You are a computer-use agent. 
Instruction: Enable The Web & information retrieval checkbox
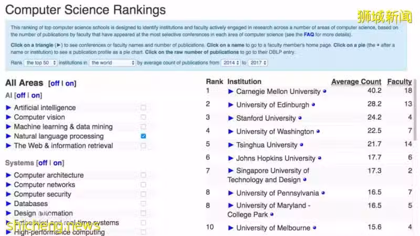(143, 146)
